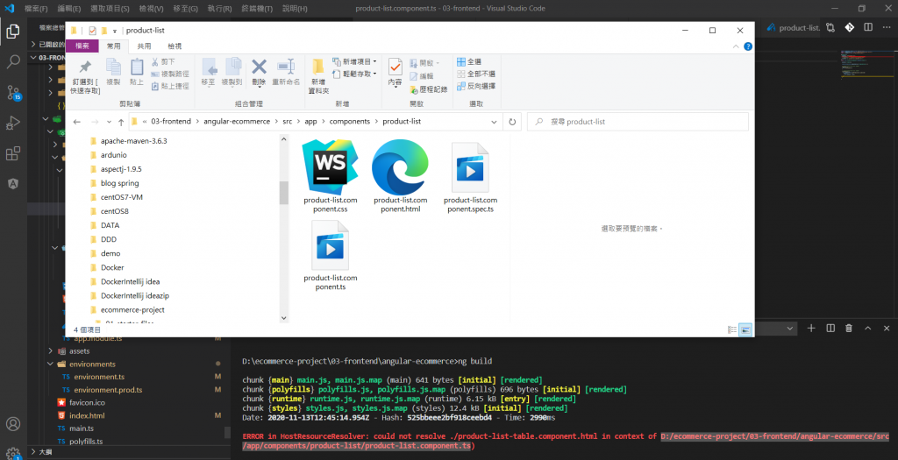Select 檢視 (View) ribbon tab

pyautogui.click(x=175, y=46)
